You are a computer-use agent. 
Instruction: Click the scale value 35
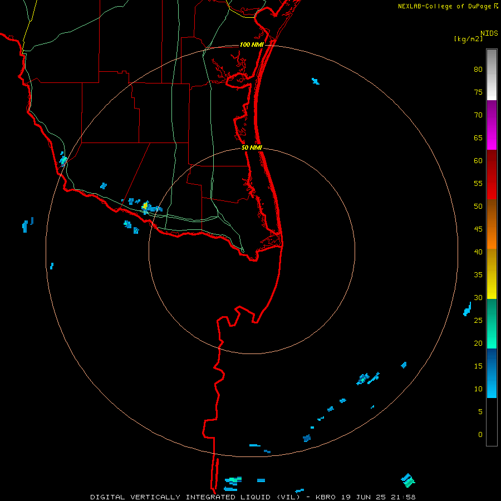click(478, 275)
